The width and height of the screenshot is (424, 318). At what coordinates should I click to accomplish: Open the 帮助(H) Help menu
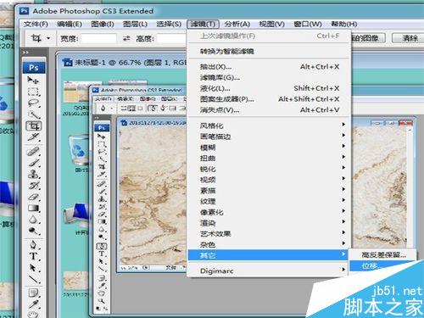(x=344, y=24)
